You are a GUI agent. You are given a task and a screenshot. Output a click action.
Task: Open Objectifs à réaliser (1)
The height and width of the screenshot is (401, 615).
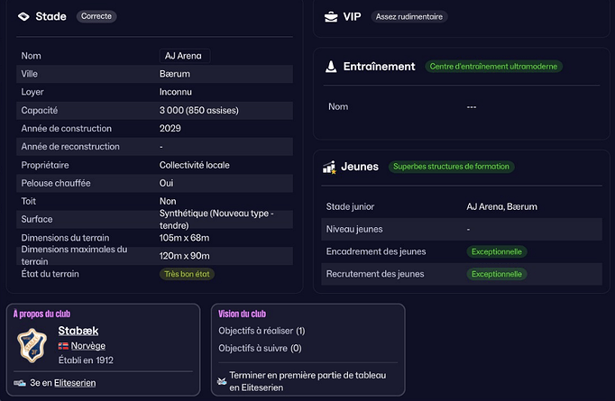pos(262,331)
